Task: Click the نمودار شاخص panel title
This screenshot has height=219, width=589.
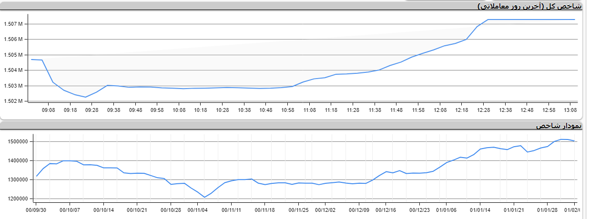Action: pyautogui.click(x=559, y=126)
